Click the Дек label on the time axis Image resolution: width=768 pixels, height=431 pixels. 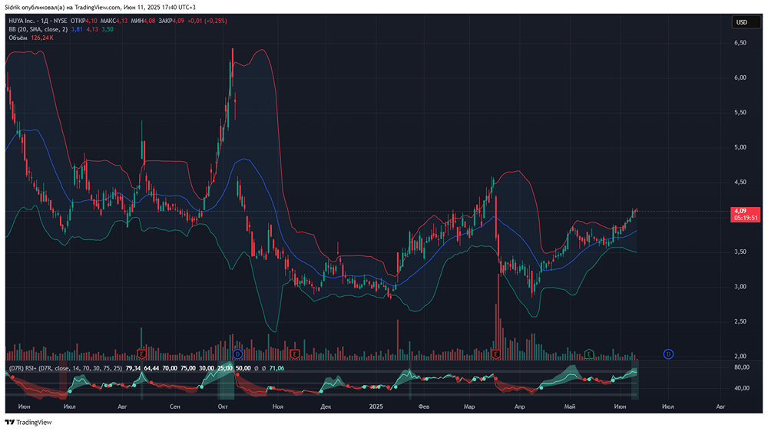pos(326,406)
